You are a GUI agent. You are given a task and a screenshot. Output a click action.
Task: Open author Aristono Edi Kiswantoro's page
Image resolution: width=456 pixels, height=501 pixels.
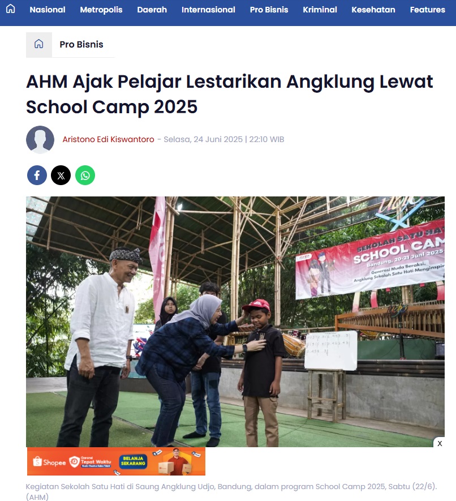point(108,139)
